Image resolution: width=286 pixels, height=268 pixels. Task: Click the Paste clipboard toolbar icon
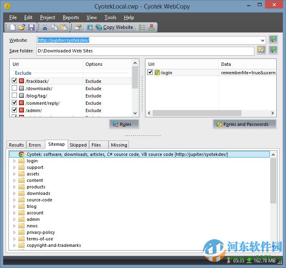point(64,27)
